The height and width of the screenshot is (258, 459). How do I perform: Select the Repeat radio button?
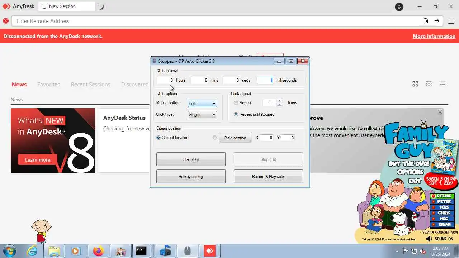[x=236, y=103]
